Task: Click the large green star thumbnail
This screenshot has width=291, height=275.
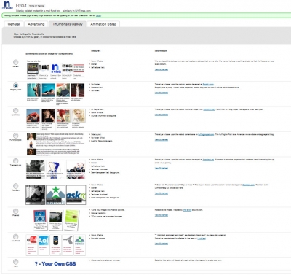Action: pos(56,195)
